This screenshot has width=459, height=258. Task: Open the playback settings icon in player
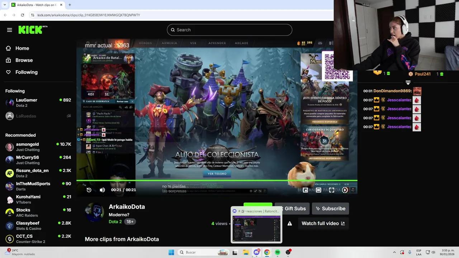pyautogui.click(x=345, y=190)
